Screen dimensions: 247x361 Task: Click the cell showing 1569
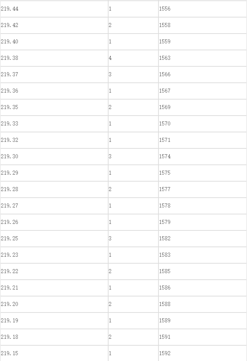coord(203,107)
